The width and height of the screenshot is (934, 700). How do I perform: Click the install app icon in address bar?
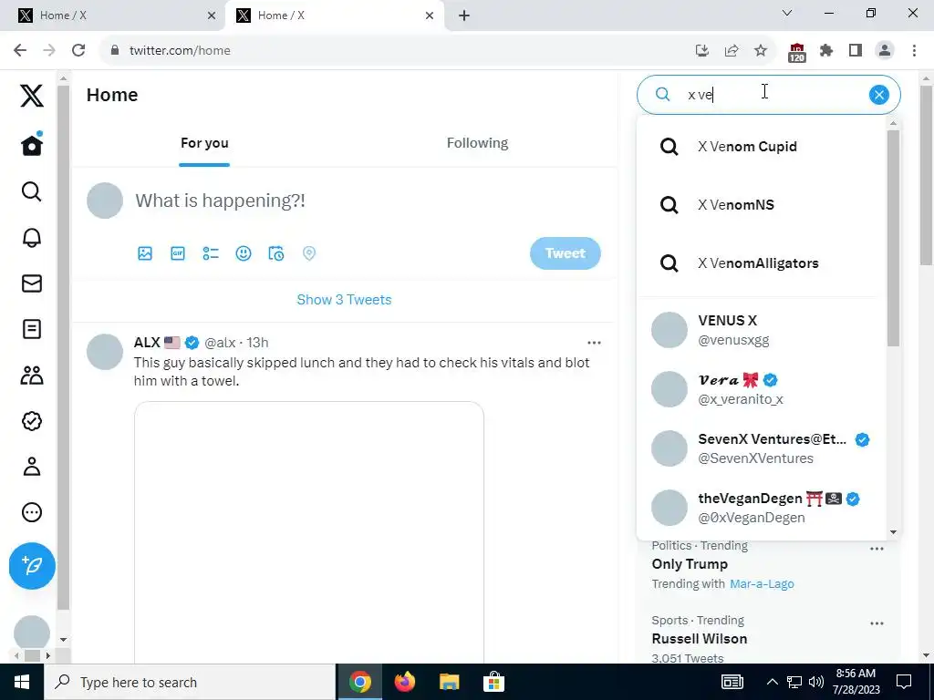coord(702,51)
